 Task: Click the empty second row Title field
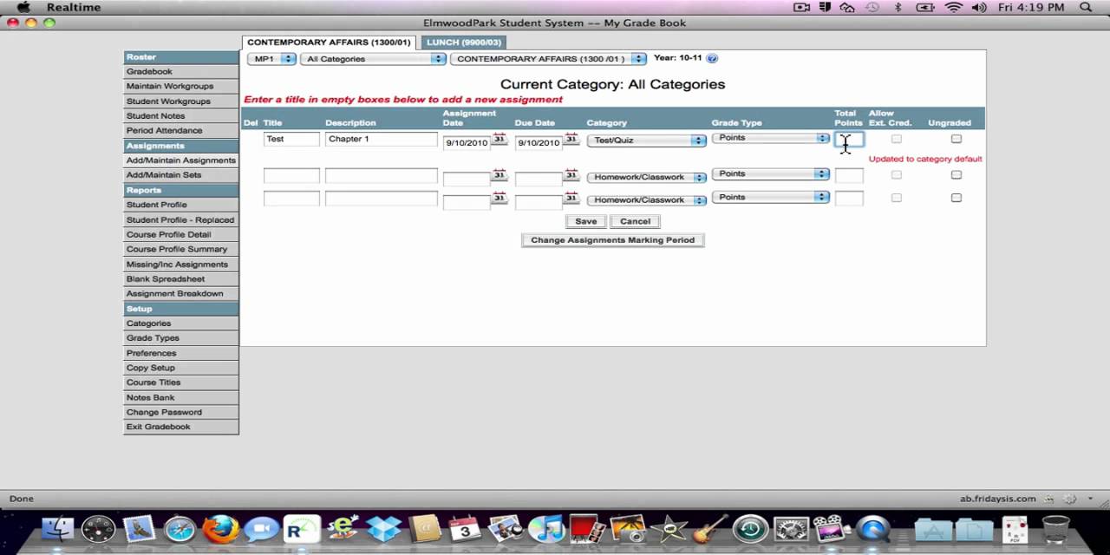pyautogui.click(x=291, y=175)
